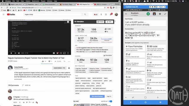The height and width of the screenshot is (106, 189).
Task: Favorite the formula with the star icon
Action: click(160, 14)
